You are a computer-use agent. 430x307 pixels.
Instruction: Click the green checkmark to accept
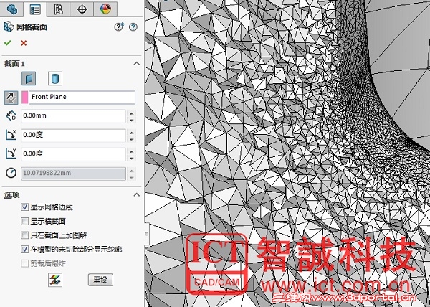click(x=8, y=43)
